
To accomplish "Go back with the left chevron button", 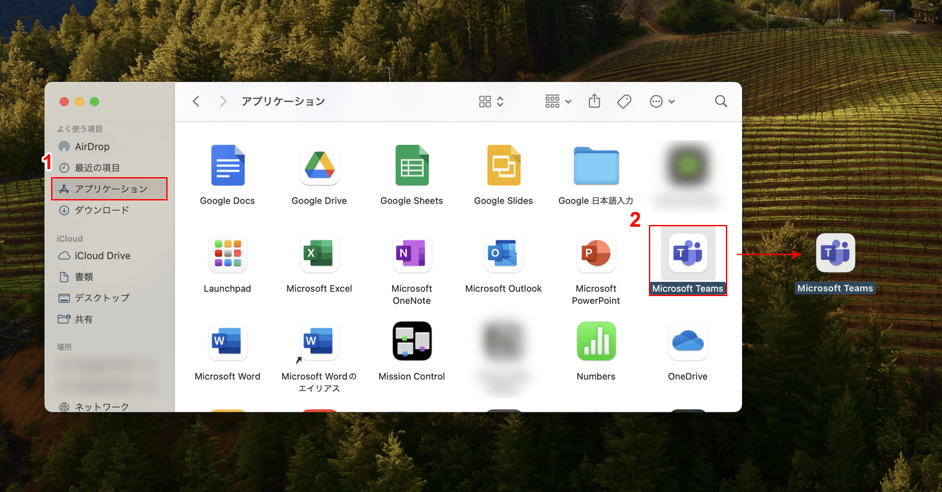I will click(196, 102).
